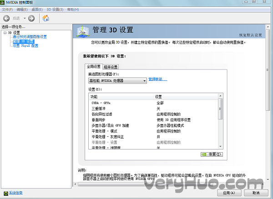Open the 文件(F) menu
The width and height of the screenshot is (273, 199).
point(7,9)
